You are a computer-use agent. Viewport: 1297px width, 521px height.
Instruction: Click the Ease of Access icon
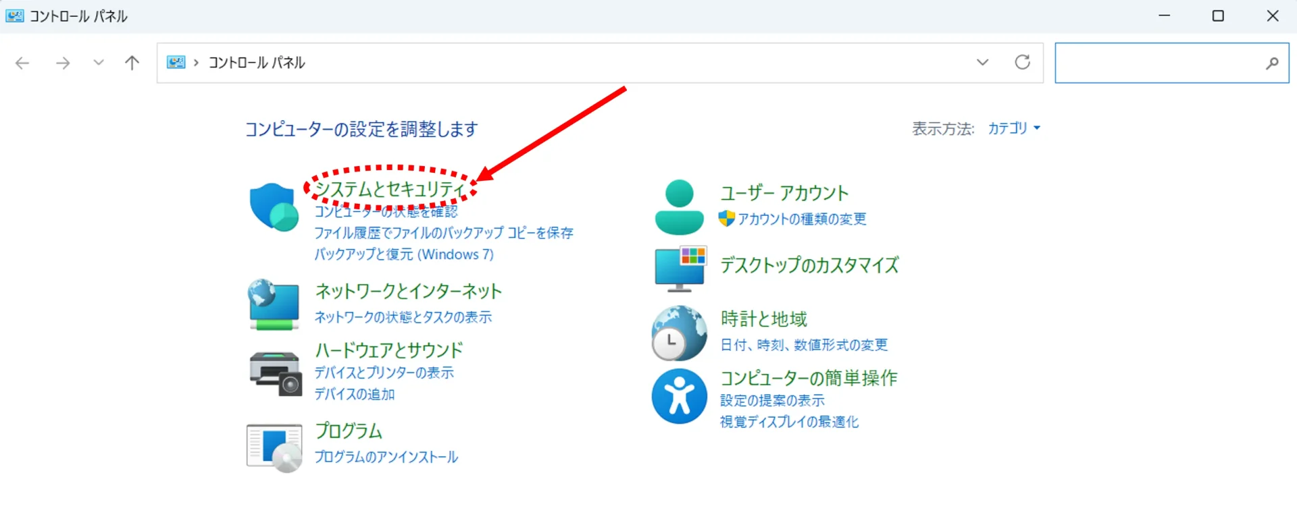(680, 396)
